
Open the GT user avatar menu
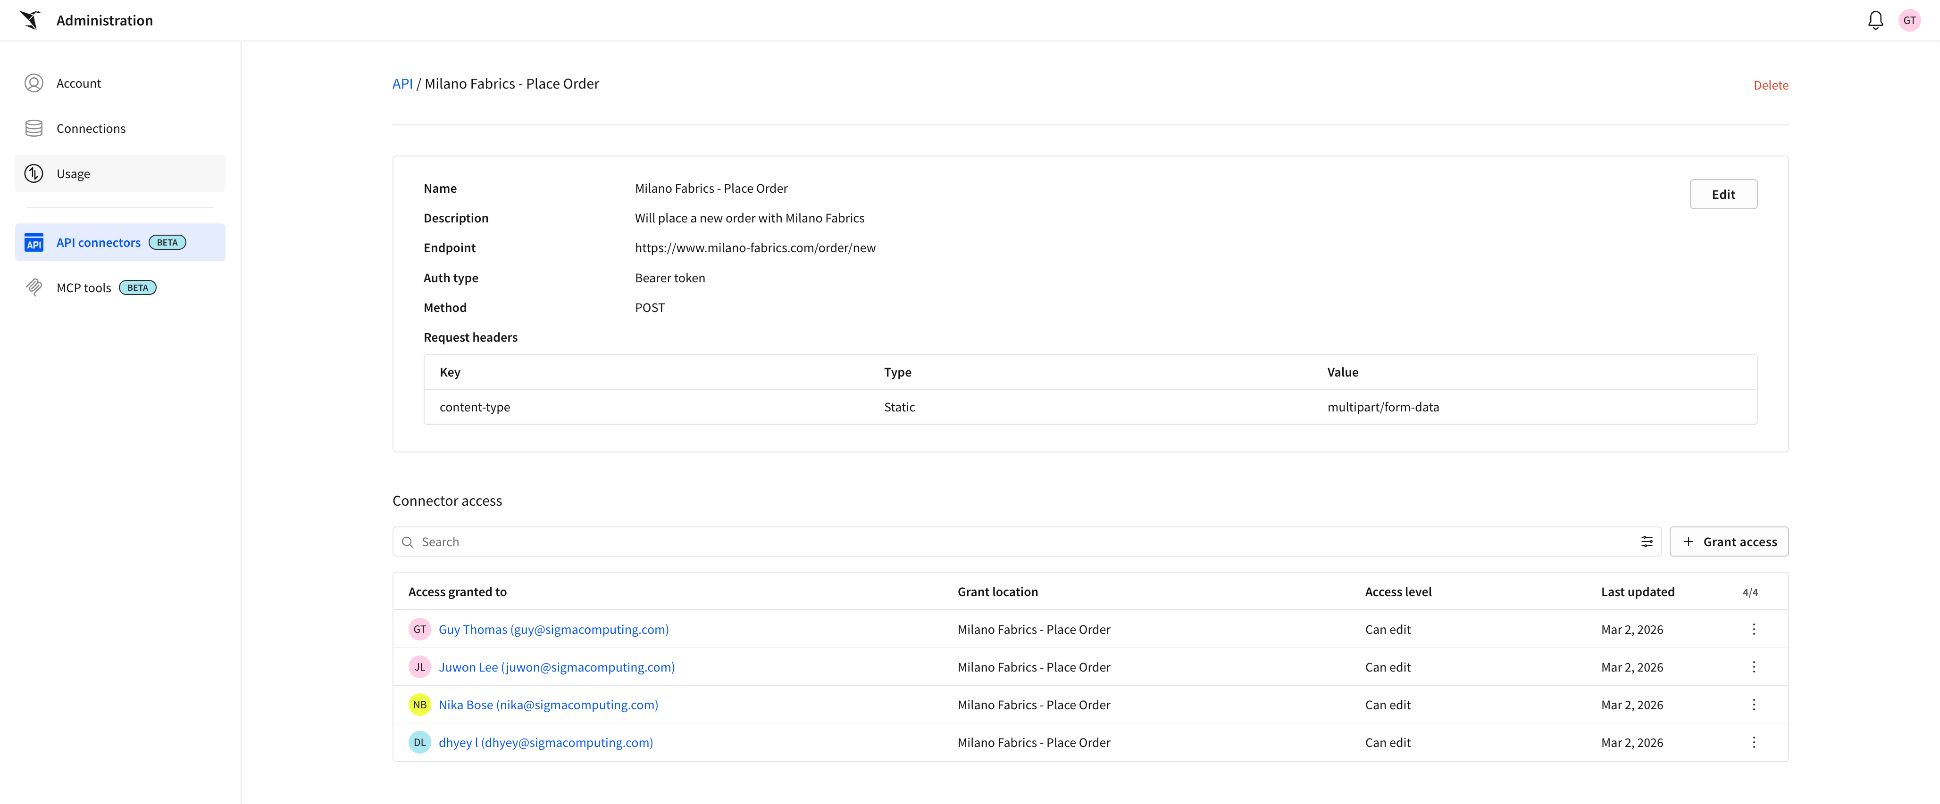[1909, 20]
